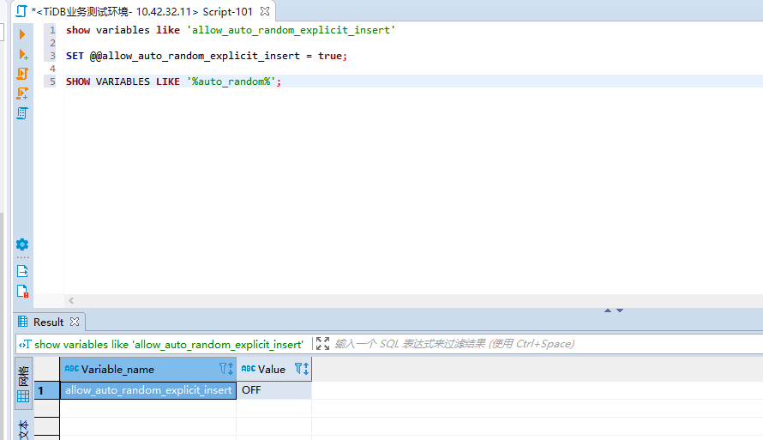Expand the filter panel with the arrows icon
The image size is (763, 440).
click(x=322, y=344)
